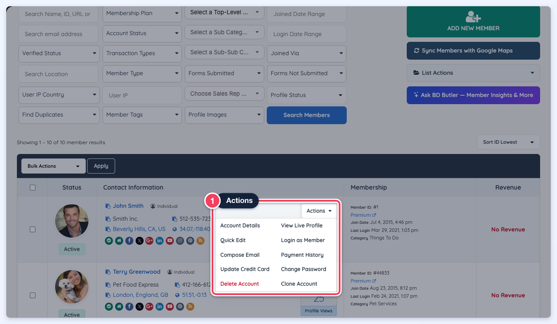
Task: Click copy icon beside Pet Food Express
Action: click(x=108, y=285)
